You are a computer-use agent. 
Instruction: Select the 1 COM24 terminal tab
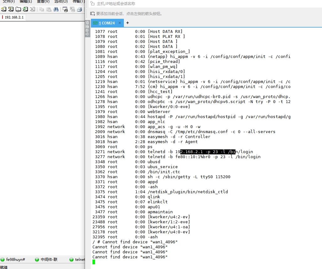click(107, 23)
